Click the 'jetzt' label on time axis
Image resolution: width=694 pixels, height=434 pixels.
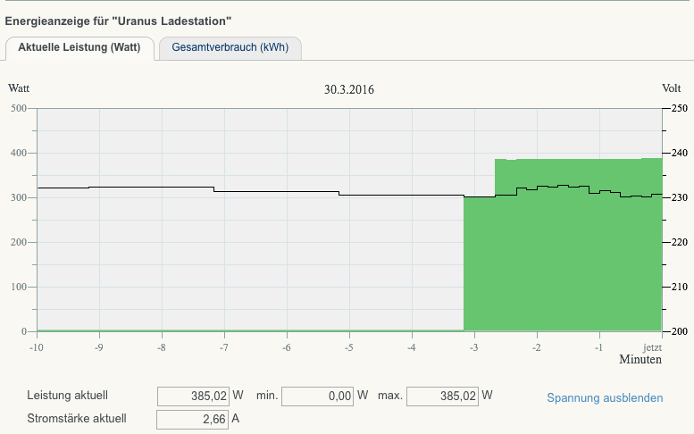pos(652,346)
